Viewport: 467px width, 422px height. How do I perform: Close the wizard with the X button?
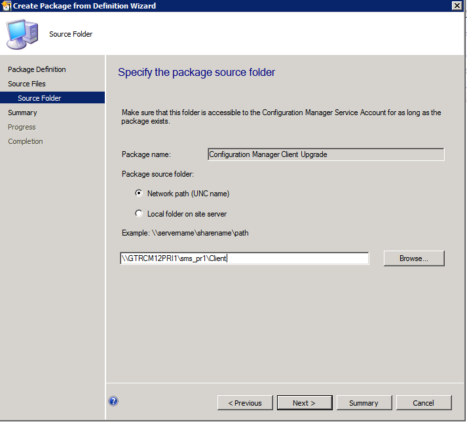(457, 6)
